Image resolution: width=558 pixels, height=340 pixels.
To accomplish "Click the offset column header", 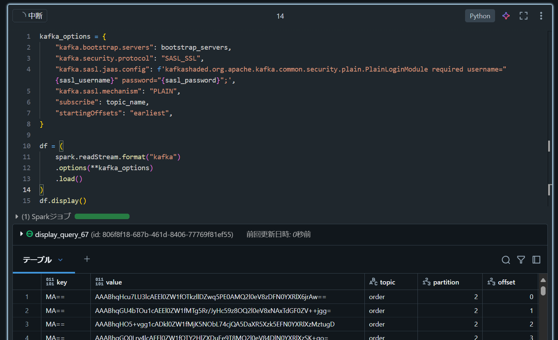I will [x=510, y=282].
